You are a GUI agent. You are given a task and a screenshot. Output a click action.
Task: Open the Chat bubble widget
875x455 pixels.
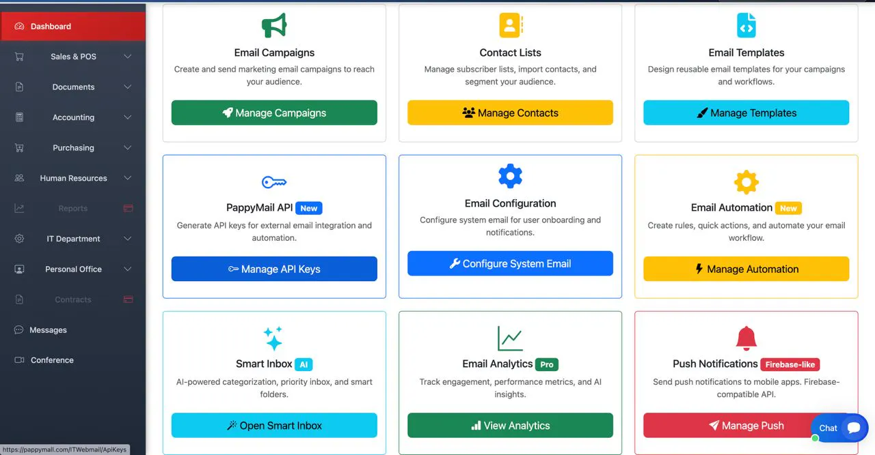tap(839, 428)
